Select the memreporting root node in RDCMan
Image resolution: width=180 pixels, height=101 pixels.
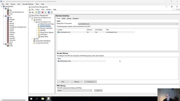(x=9, y=6)
